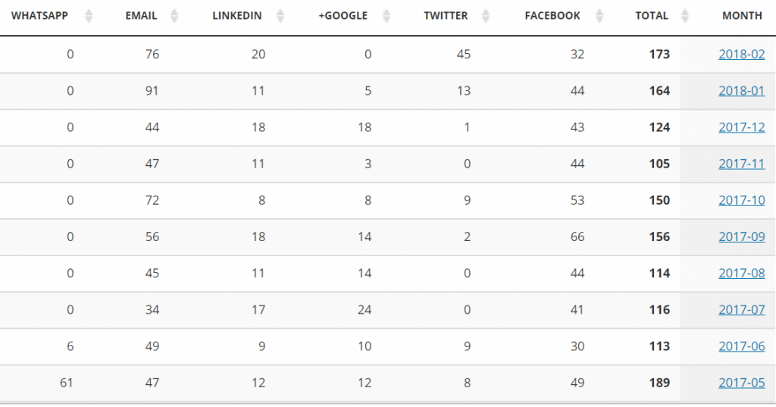
Task: Sort table by +Google arrows
Action: 386,16
